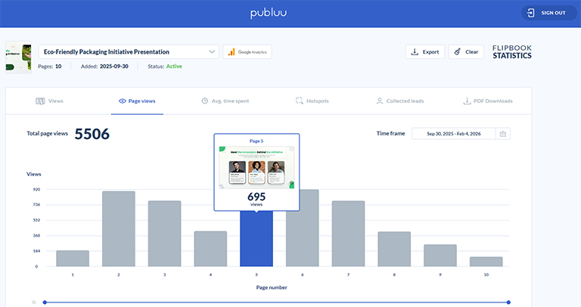Click the FLIPBOOK STATISTICS heading

(x=512, y=52)
